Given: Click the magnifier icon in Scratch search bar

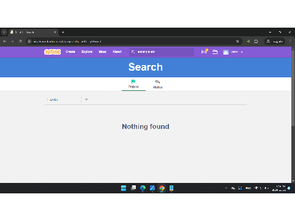Looking at the screenshot, I should 133,52.
